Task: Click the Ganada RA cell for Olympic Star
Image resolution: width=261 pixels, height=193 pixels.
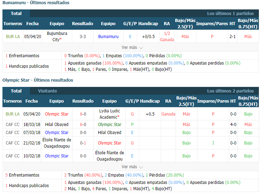Action: (x=168, y=114)
